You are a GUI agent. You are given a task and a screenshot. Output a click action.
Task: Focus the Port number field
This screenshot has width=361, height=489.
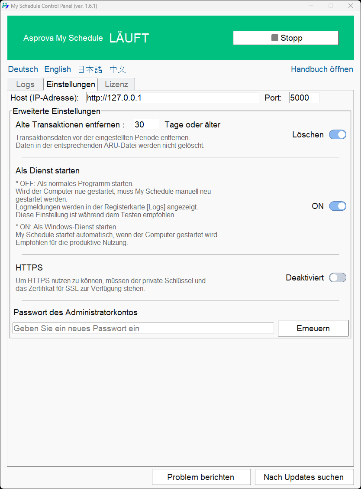pyautogui.click(x=304, y=98)
